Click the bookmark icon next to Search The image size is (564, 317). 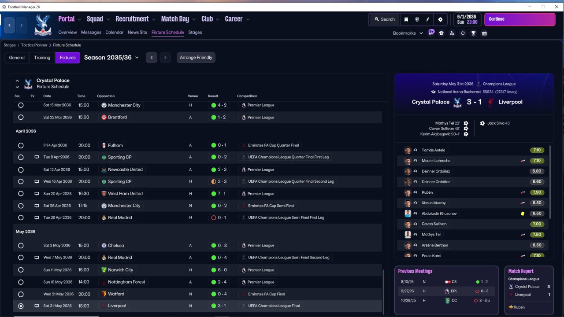click(x=406, y=19)
